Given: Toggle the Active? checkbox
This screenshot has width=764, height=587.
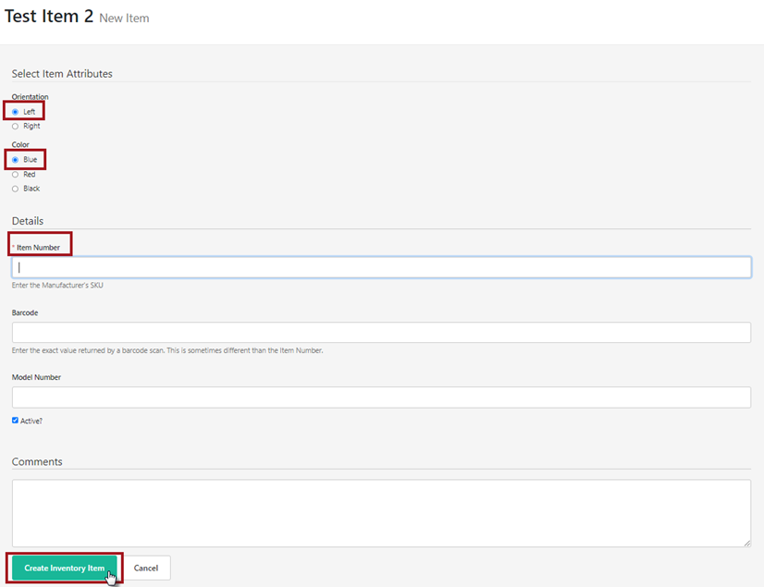Looking at the screenshot, I should pyautogui.click(x=15, y=420).
